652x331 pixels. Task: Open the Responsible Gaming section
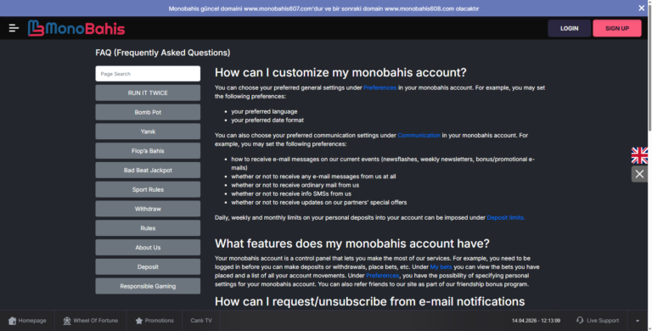[148, 286]
